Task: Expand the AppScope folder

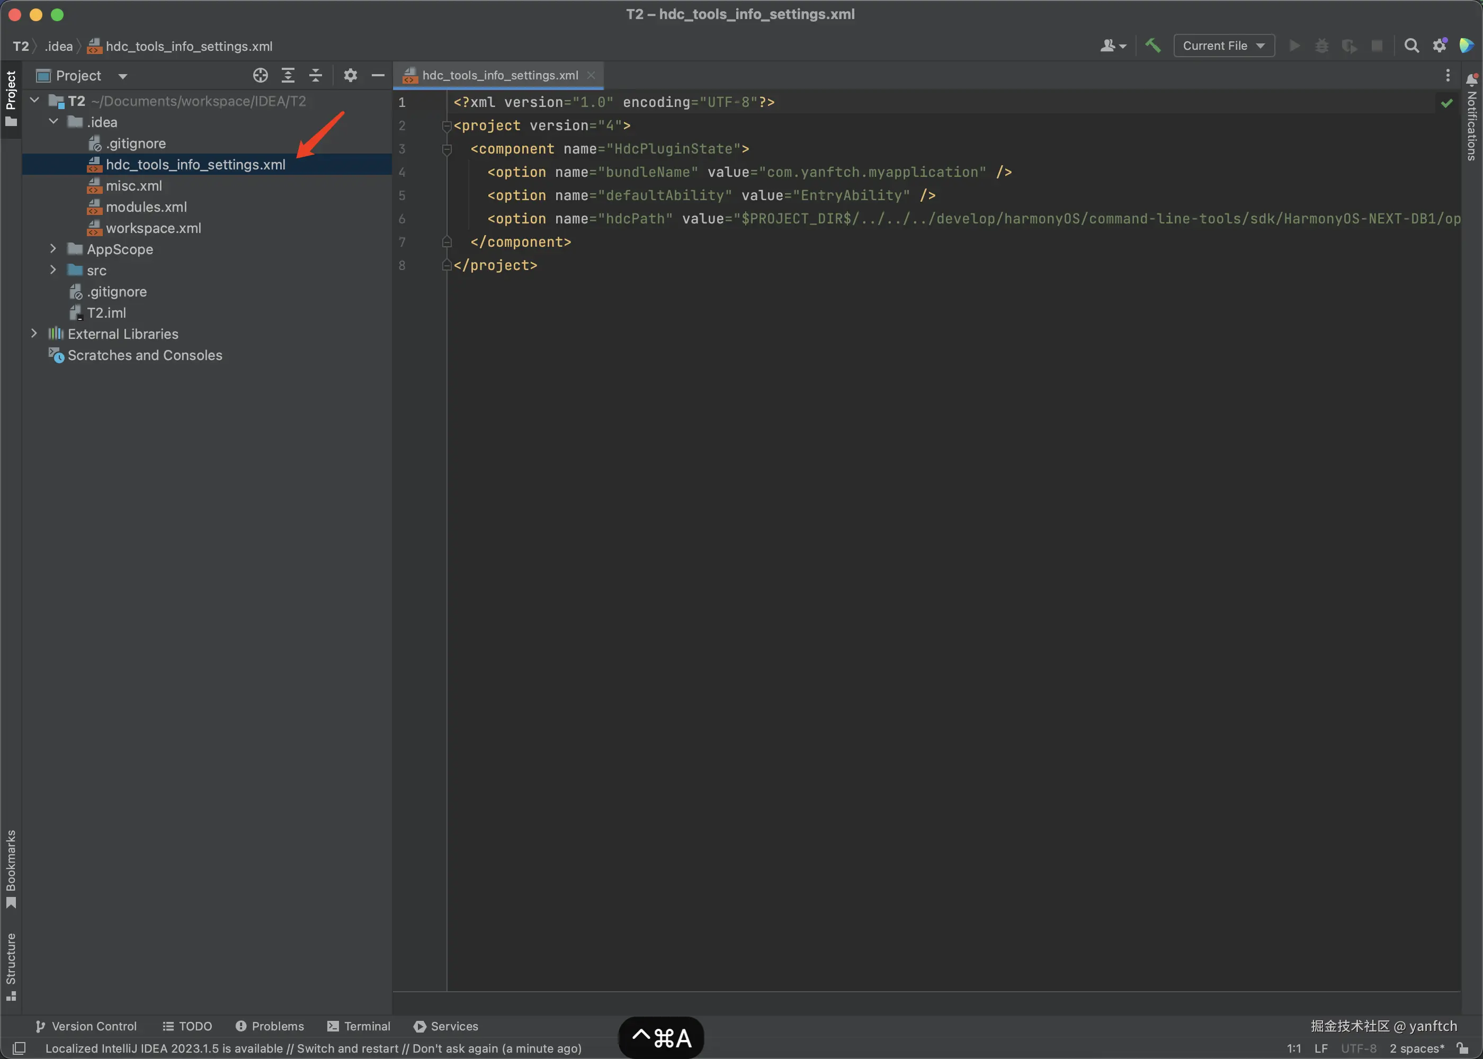Action: (53, 248)
